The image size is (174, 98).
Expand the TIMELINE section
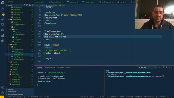click(10, 89)
